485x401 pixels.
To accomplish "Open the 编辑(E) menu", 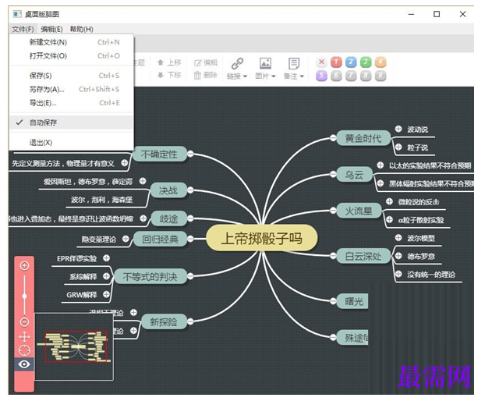I will pyautogui.click(x=51, y=29).
